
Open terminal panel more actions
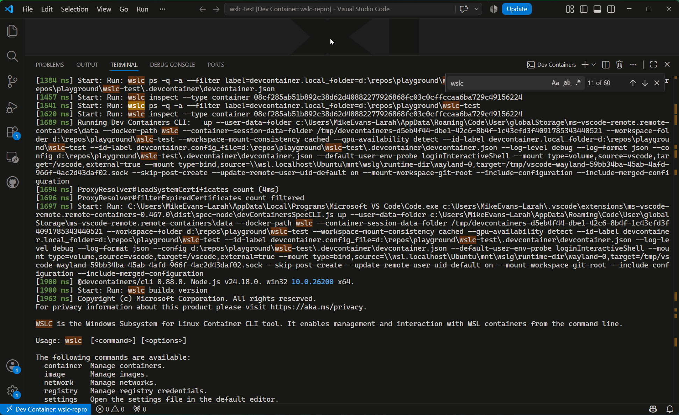[x=633, y=65]
